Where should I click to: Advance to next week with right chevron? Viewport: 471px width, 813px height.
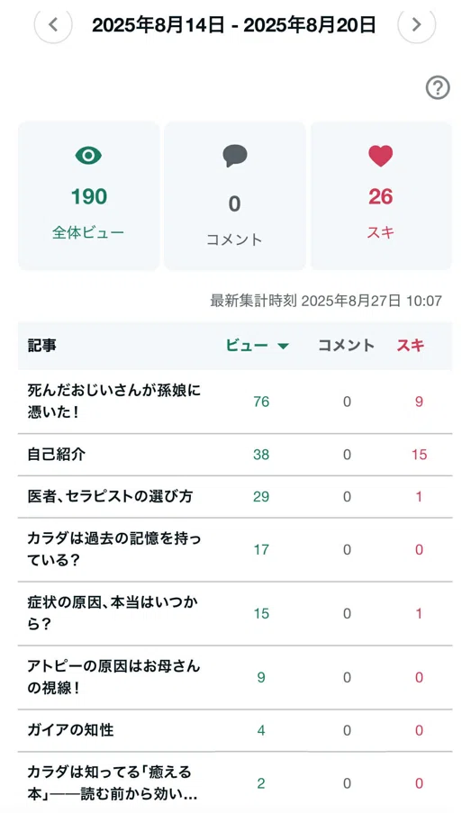click(x=417, y=24)
